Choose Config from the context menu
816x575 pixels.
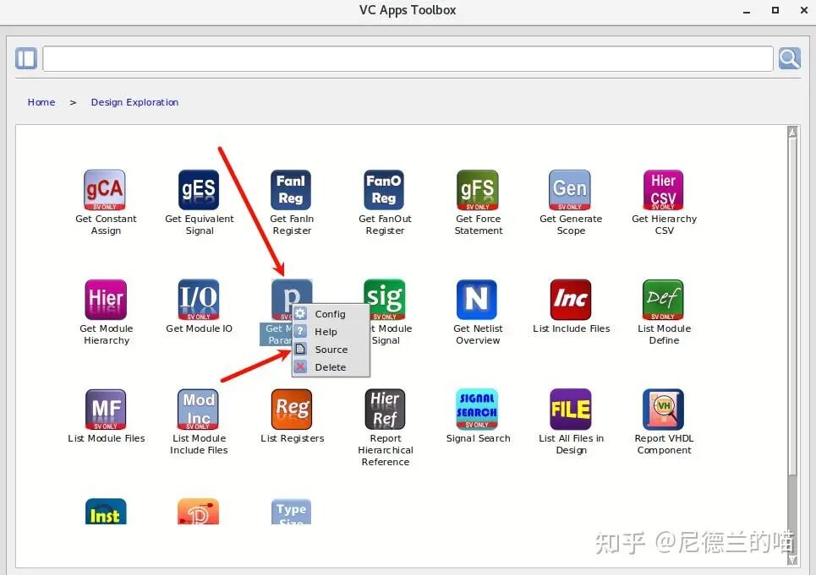(330, 314)
